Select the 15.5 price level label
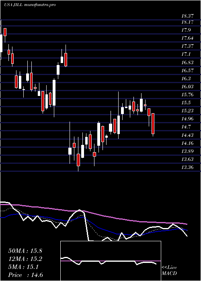The height and width of the screenshot is (281, 201). [x=186, y=103]
